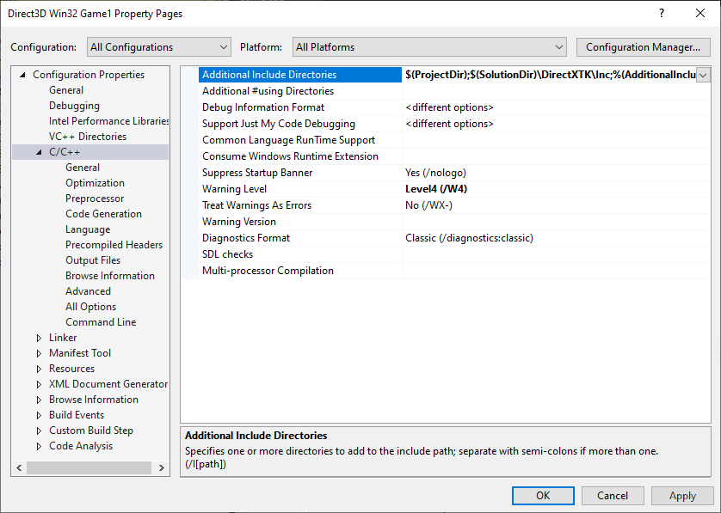
Task: Select Multi-processor Compilation property
Action: coord(300,271)
